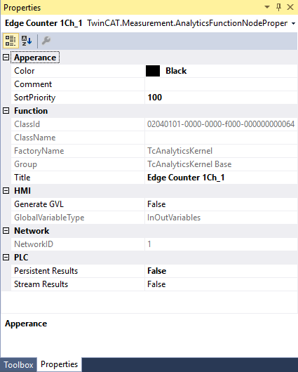
Task: Switch to the Toolbox tab
Action: (x=18, y=365)
